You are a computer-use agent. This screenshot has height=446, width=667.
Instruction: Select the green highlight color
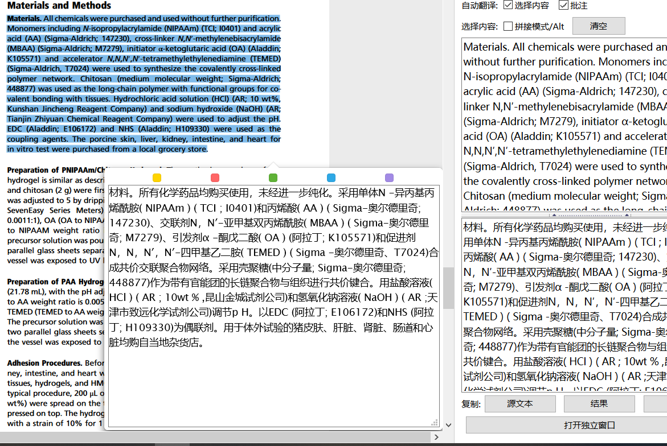pos(273,177)
